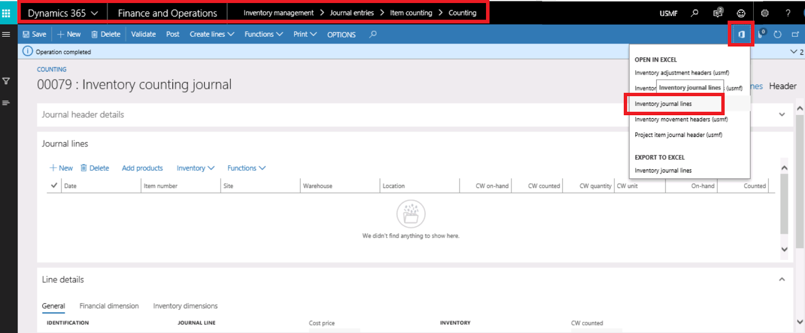Refresh the page with the circular arrow
Screen dimensions: 805x333
pos(777,34)
